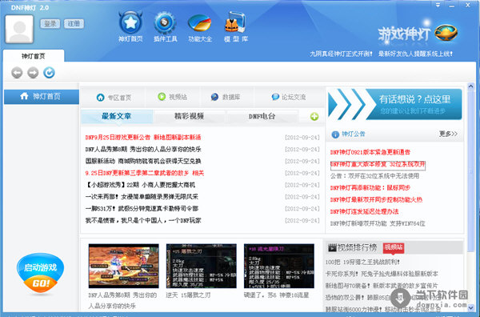The height and width of the screenshot is (317, 480).
Task: Minimize the DNF神灯 window
Action: (x=452, y=6)
